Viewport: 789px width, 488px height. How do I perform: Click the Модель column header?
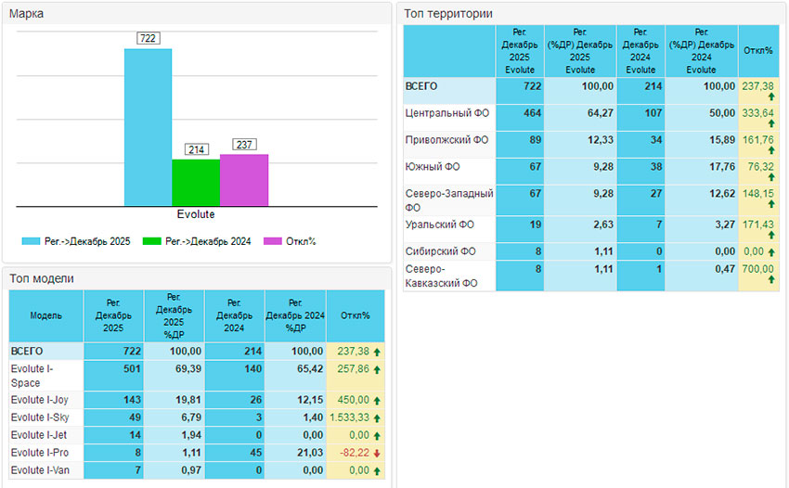point(45,315)
